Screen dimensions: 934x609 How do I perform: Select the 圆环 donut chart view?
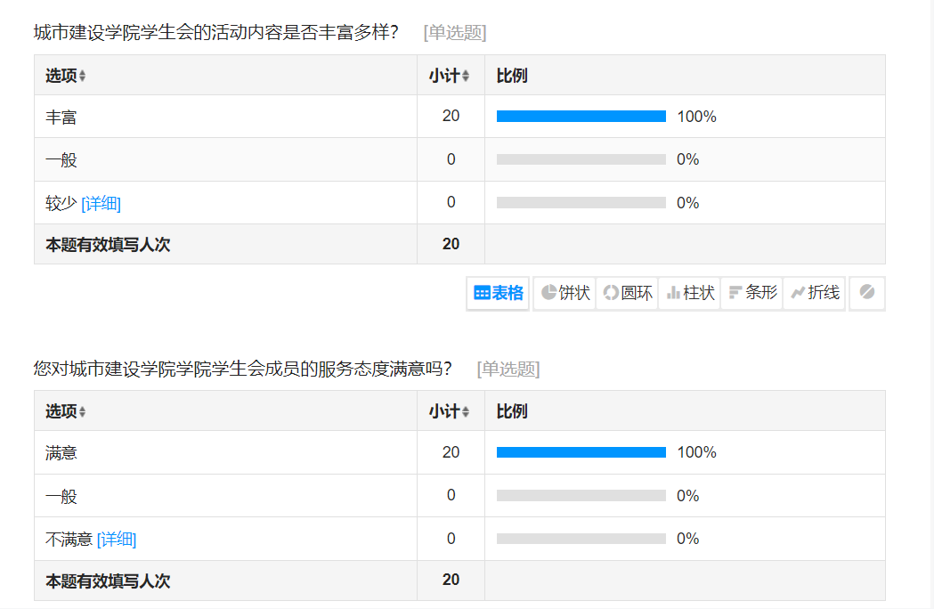pyautogui.click(x=627, y=293)
